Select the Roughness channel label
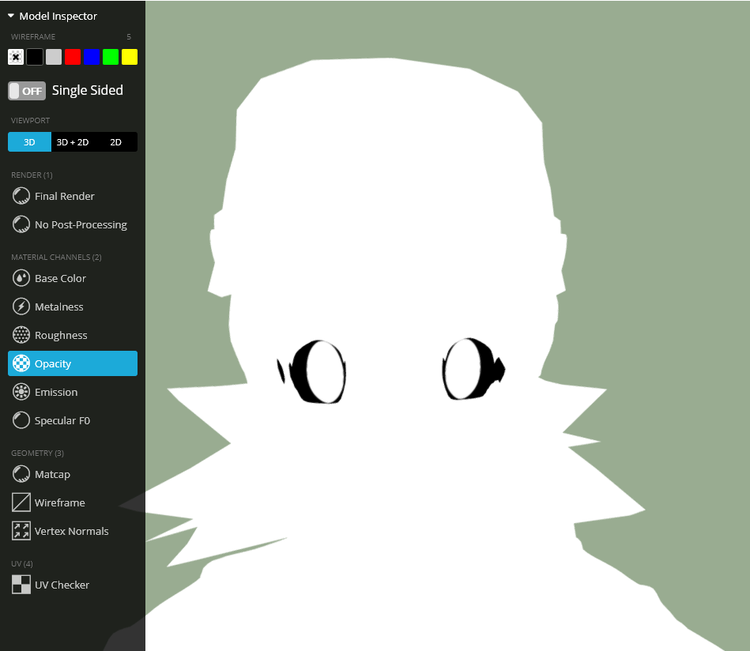Screen dimensions: 750x651 [x=61, y=335]
